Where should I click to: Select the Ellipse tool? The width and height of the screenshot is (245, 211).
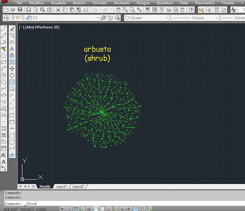(x=3, y=95)
